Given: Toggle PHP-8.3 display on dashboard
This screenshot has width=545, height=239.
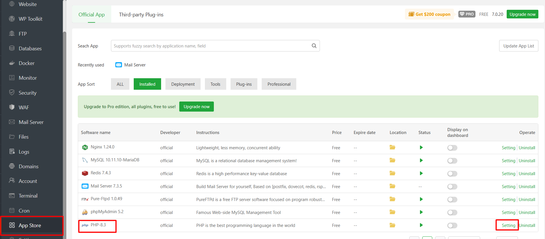Looking at the screenshot, I should (x=452, y=225).
